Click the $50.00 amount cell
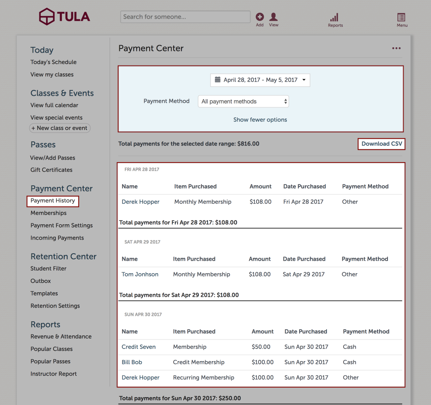Image resolution: width=431 pixels, height=405 pixels. point(261,347)
